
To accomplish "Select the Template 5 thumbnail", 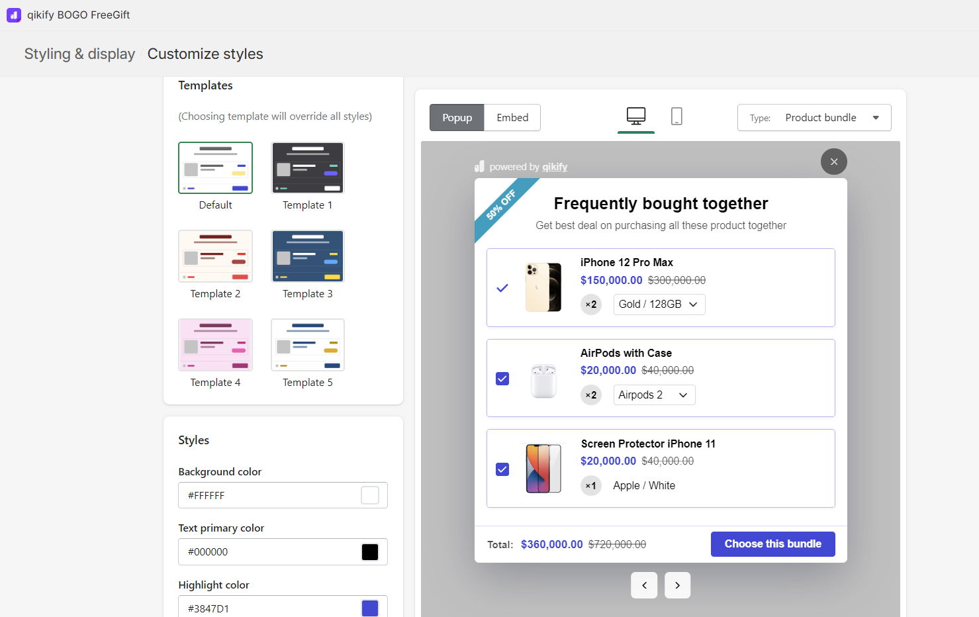I will click(308, 345).
